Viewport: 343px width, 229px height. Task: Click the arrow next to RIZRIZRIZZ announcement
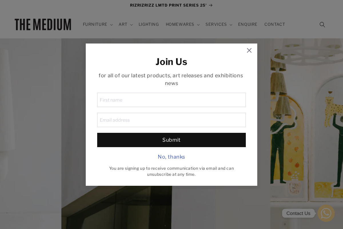click(x=211, y=5)
